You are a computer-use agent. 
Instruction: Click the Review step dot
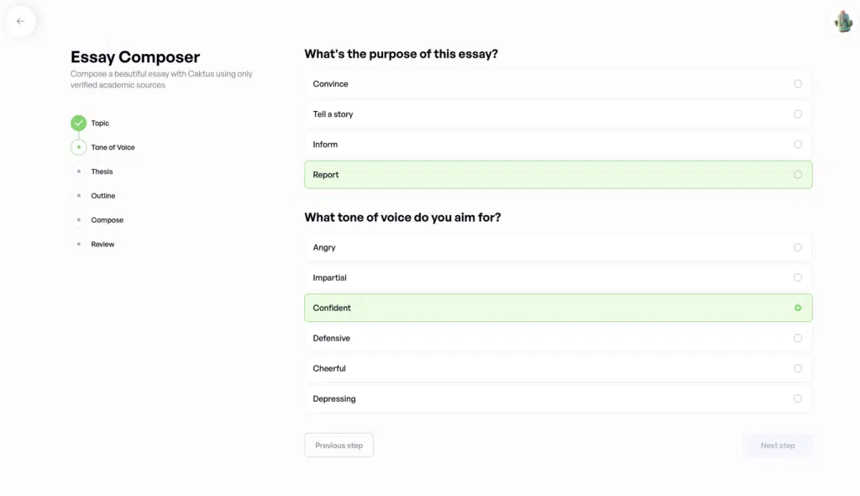[x=78, y=245]
